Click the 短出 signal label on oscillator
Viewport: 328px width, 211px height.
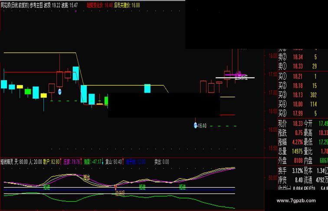87,178
